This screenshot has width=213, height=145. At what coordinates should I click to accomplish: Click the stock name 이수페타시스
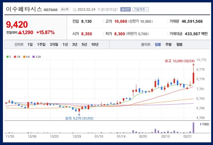[24, 9]
